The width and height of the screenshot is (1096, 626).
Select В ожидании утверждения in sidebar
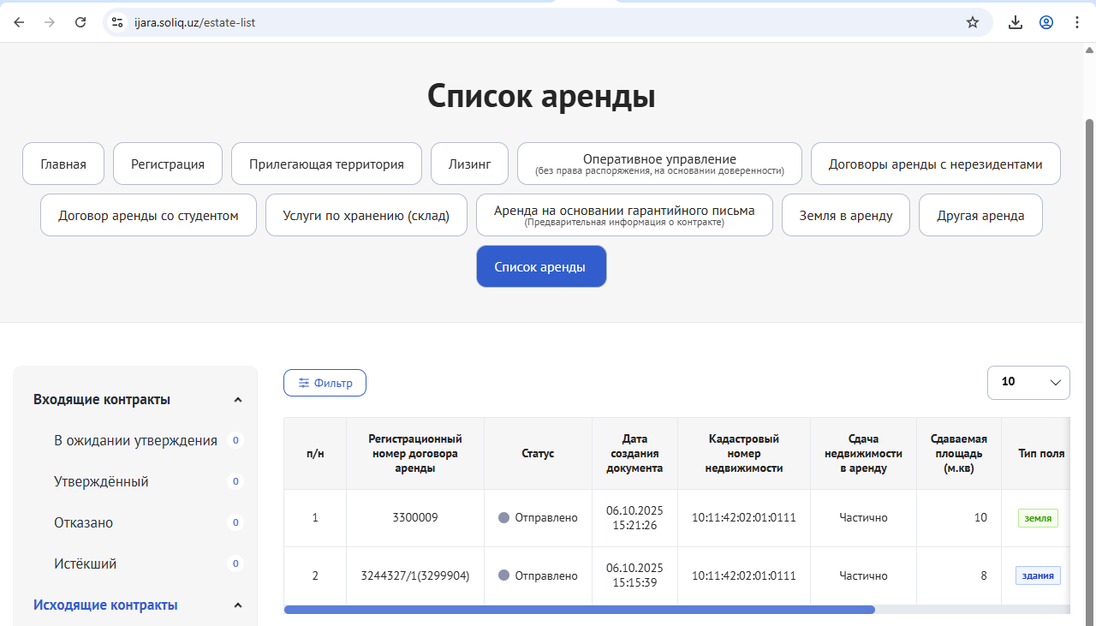135,440
